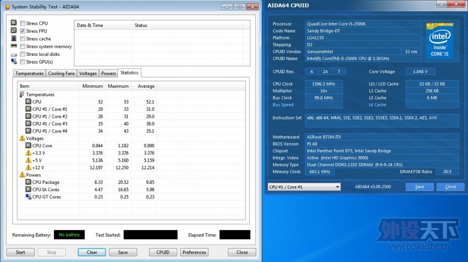The width and height of the screenshot is (468, 262).
Task: Click the warning icon next to Voltages
Action: coord(22,138)
